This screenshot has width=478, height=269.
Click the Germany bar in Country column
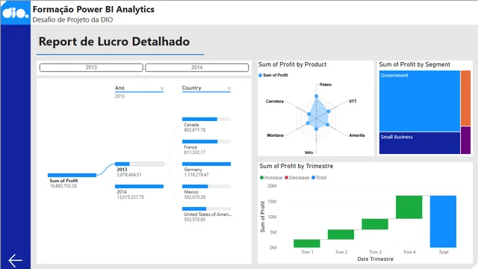(x=206, y=164)
